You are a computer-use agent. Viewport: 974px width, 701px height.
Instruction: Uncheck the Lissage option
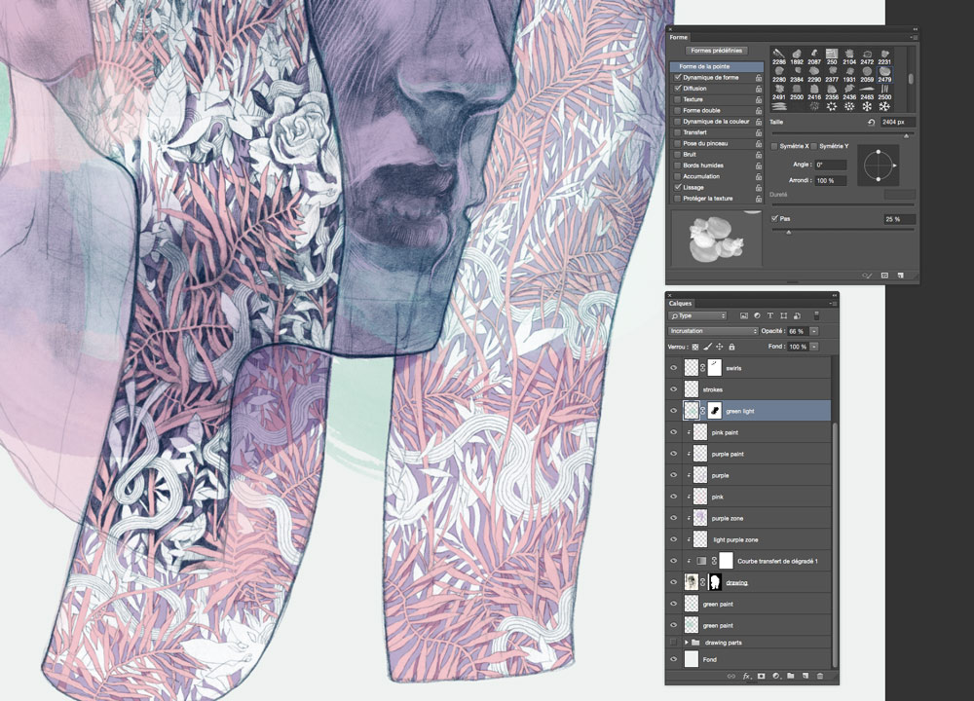click(x=678, y=188)
